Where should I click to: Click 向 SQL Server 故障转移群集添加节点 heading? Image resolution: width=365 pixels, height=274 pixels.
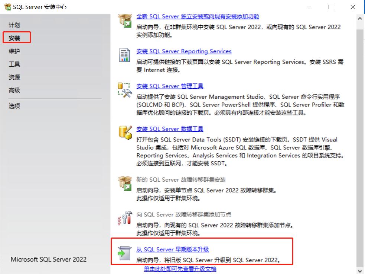pos(184,214)
